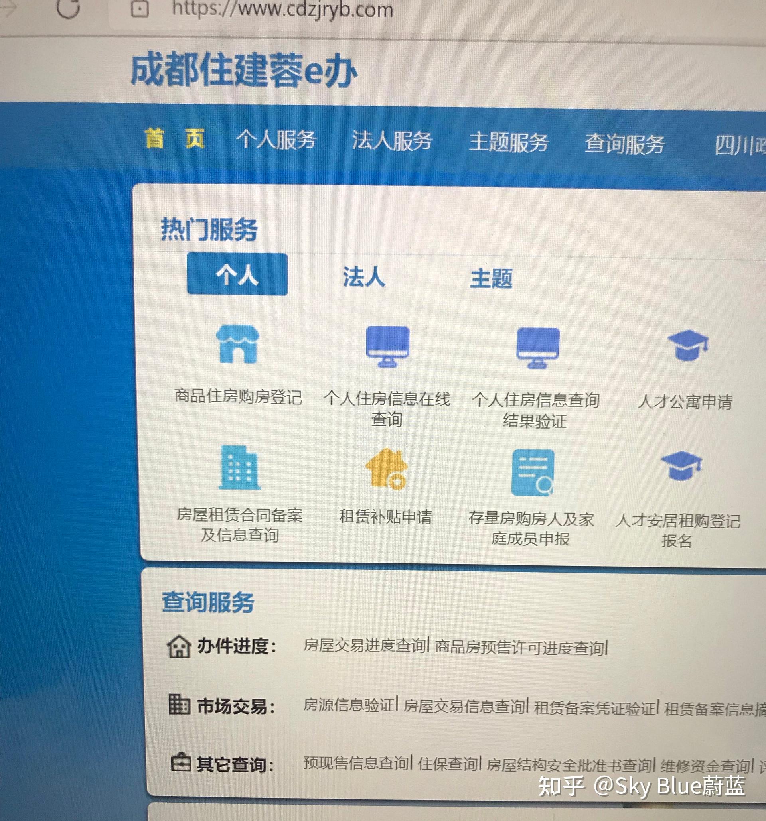Open the 人才安居租购登记报名 cap icon
The width and height of the screenshot is (766, 821).
click(x=681, y=466)
